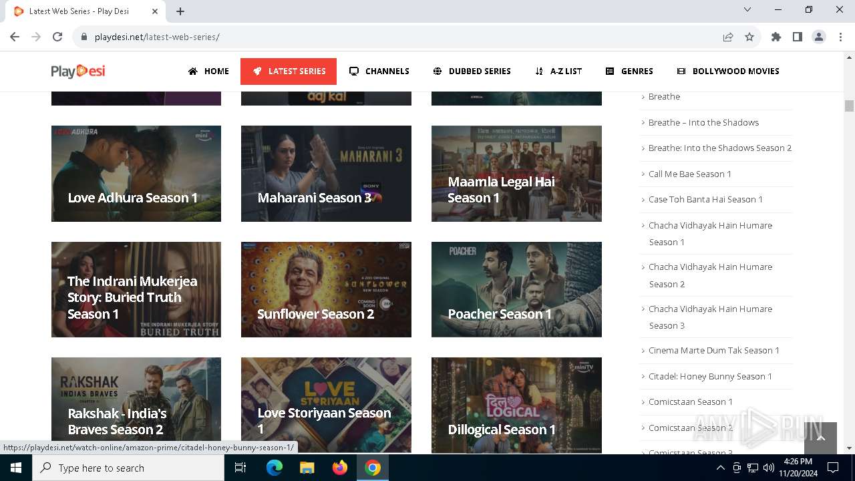Open the taskbar clock and date
The width and height of the screenshot is (855, 481).
coord(798,468)
